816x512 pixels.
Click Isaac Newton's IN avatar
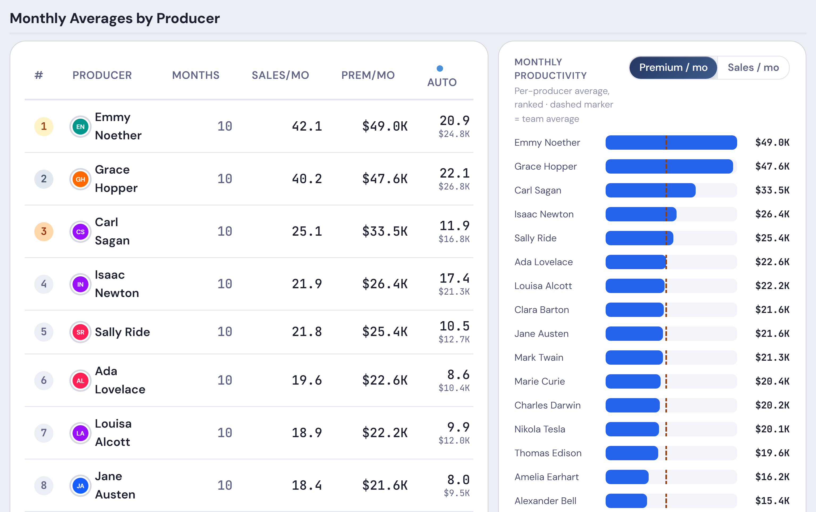coord(80,284)
